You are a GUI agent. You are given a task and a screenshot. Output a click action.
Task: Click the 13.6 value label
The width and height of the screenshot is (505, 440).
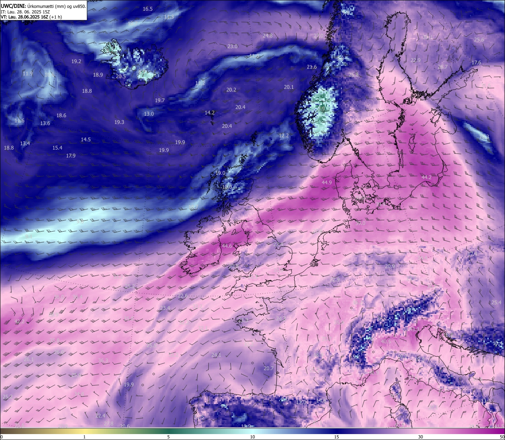(x=45, y=123)
